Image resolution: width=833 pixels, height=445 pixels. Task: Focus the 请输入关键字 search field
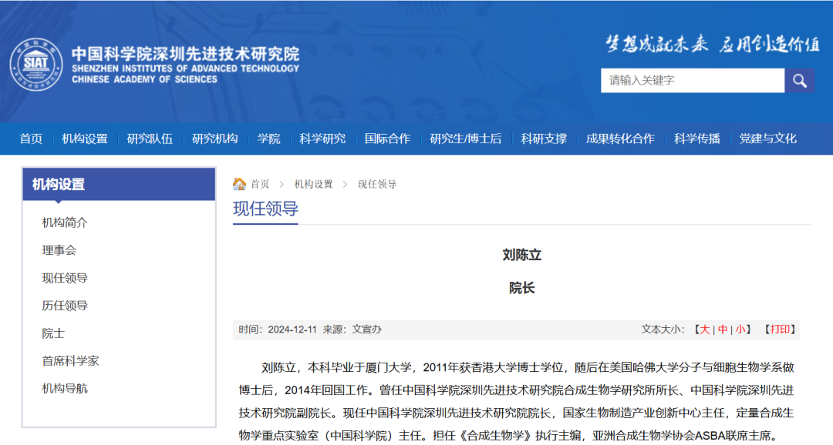click(692, 81)
